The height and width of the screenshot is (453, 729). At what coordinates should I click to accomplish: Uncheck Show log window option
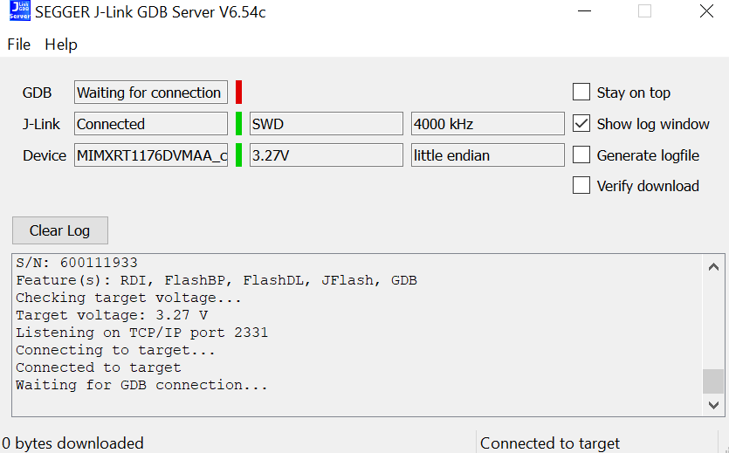click(x=581, y=124)
